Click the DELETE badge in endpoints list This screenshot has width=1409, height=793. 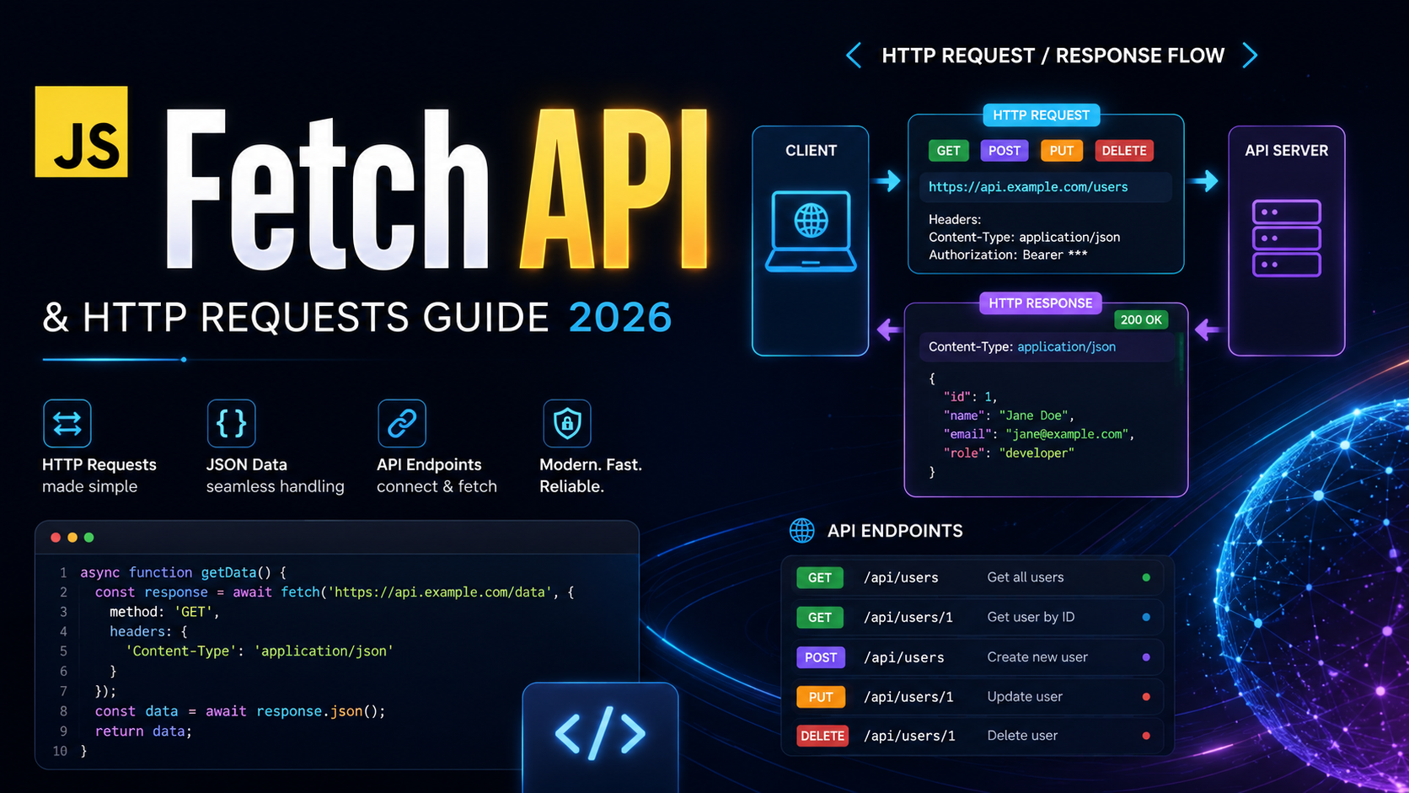tap(822, 737)
